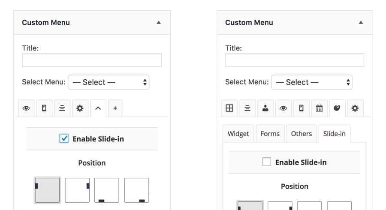Screen dimensions: 386x210
Task: Open gear settings tab in left widget
Action: pyautogui.click(x=80, y=108)
